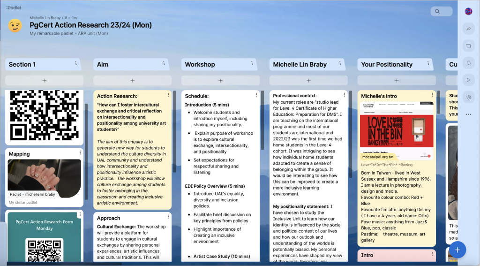Open padlet settings gear icon
Viewport: 480px width, 266px height.
pos(468,97)
